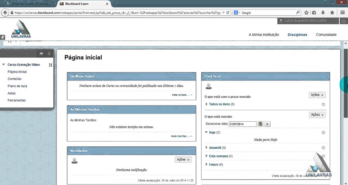Open the date picker calendar icon
348x185 pixels.
[260, 124]
